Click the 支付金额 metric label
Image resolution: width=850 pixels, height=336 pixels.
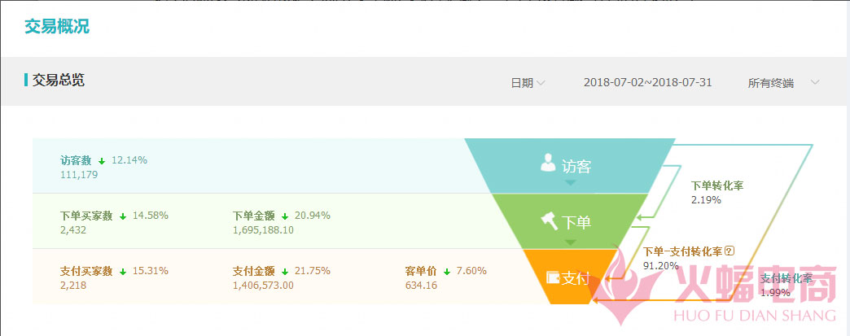(x=254, y=271)
